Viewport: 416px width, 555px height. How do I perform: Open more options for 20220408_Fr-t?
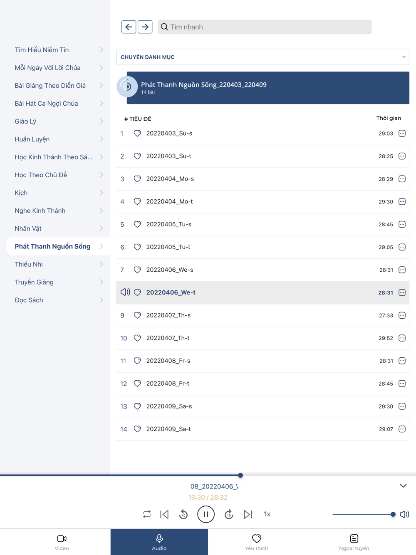point(402,384)
